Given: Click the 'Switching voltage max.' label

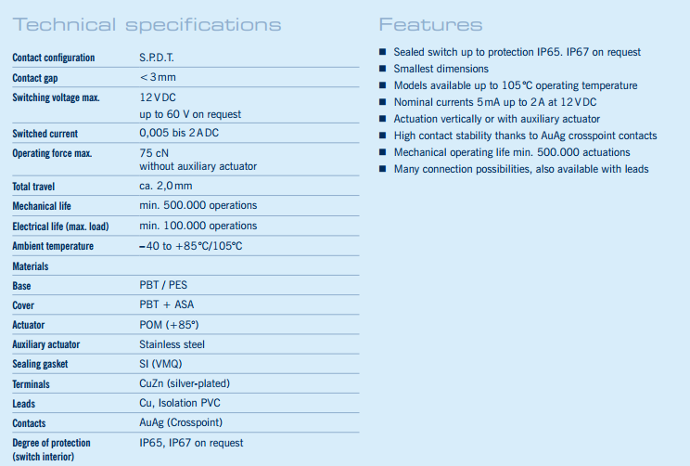Looking at the screenshot, I should click(x=56, y=97).
